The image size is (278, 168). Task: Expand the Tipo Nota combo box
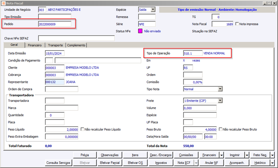pos(220,89)
